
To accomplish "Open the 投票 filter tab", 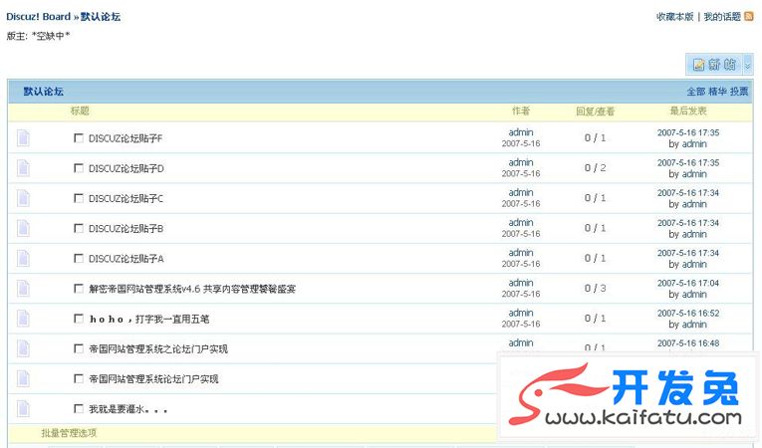I will coord(739,92).
